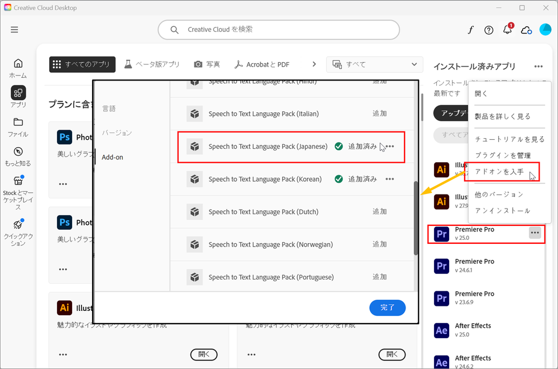Click the インストール済みアプリ heading

click(x=474, y=67)
